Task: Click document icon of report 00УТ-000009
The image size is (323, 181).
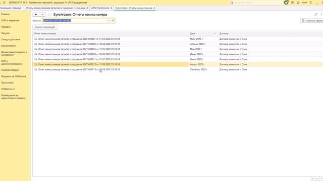Action: 36,54
